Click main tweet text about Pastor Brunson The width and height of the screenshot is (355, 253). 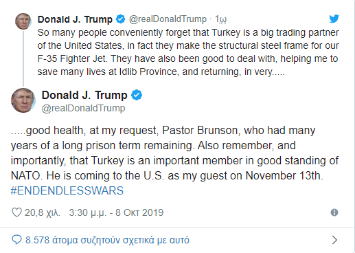[174, 153]
